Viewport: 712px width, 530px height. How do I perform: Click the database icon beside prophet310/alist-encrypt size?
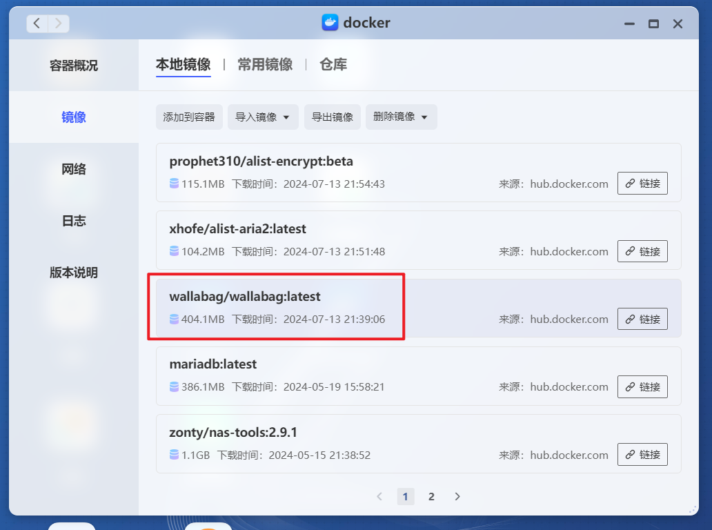173,184
